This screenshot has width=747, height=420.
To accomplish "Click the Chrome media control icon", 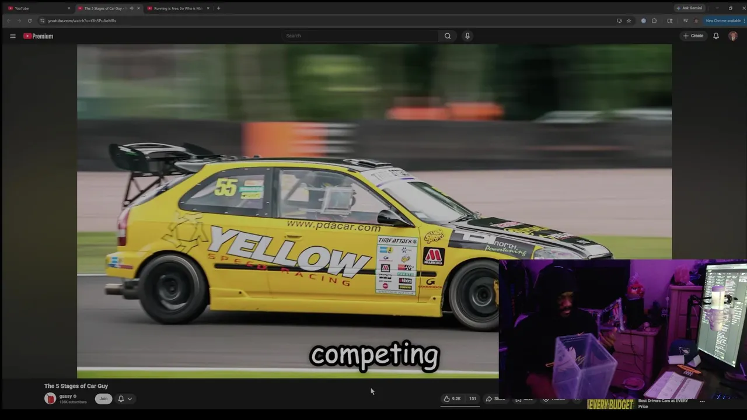I will (x=685, y=20).
